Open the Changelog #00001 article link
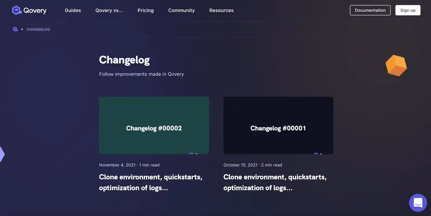The image size is (431, 216). click(275, 182)
